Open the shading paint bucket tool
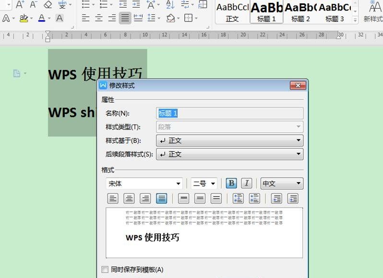The image size is (383, 278). [170, 18]
